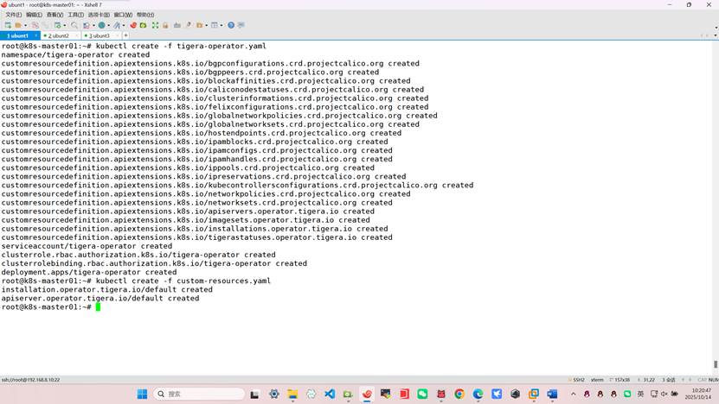Show hidden system tray icons chevron
This screenshot has height=404, width=719.
click(x=573, y=394)
